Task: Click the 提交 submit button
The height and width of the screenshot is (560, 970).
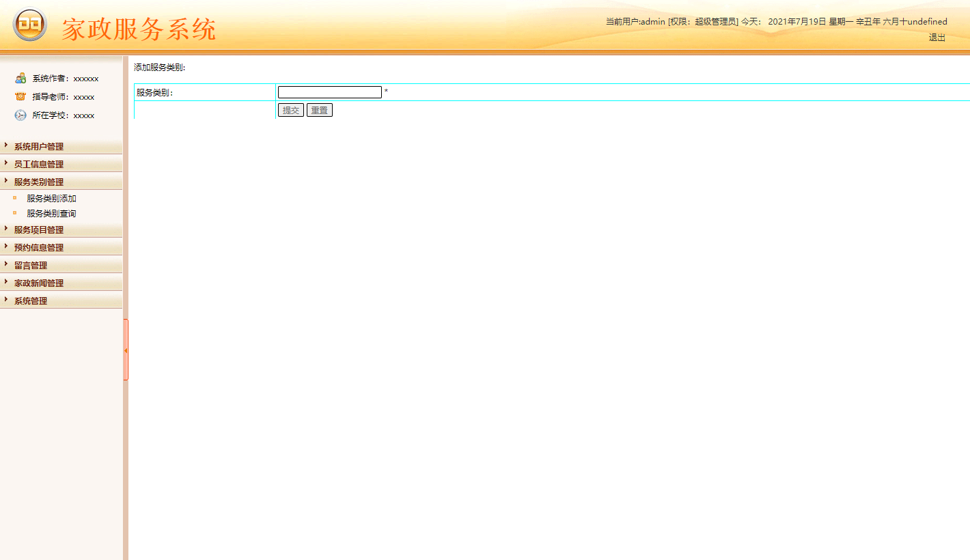Action: (291, 110)
